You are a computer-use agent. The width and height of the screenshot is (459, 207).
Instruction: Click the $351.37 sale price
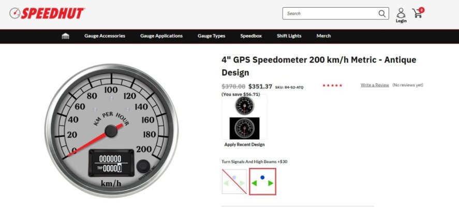[260, 86]
